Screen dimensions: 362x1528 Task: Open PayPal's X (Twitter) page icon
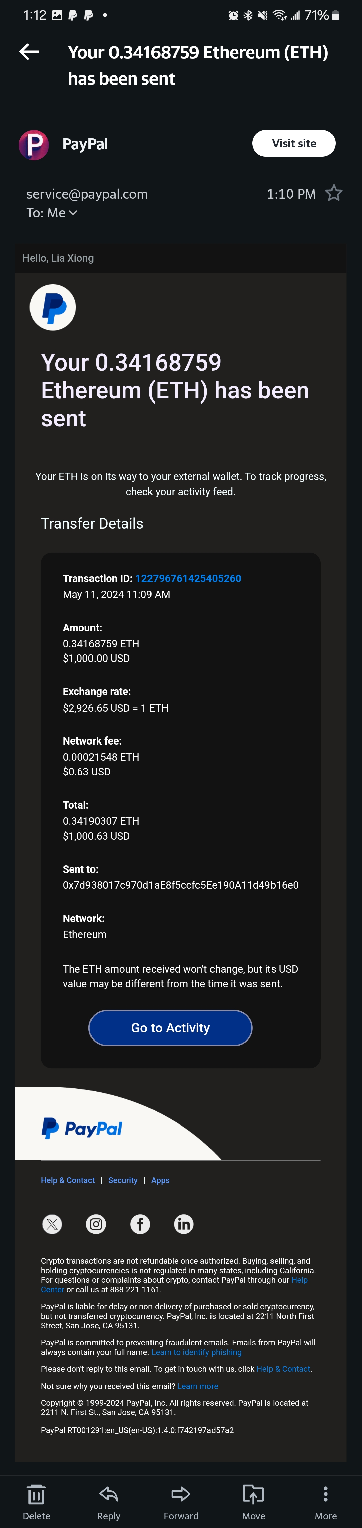52,1224
